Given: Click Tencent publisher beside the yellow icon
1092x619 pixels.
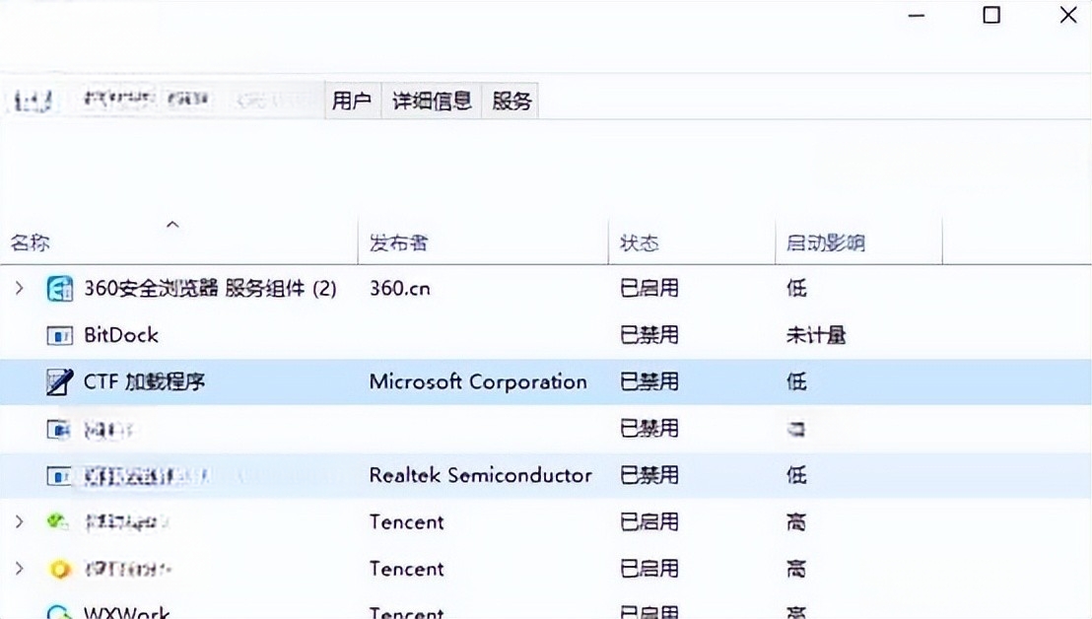Looking at the screenshot, I should pos(407,568).
